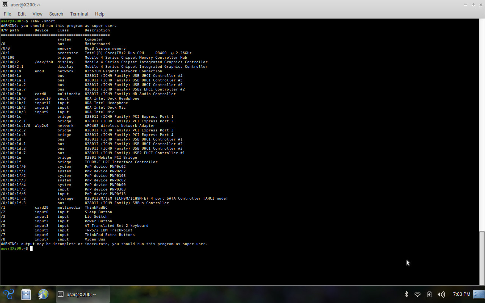485x303 pixels.
Task: Open the Help menu
Action: (x=100, y=14)
